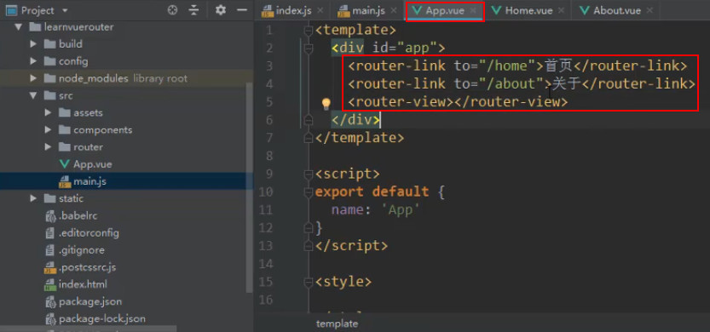Close the index.js tab
Screen dimensions: 710x332
click(x=320, y=10)
